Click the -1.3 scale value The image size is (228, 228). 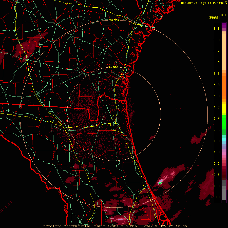tap(215, 186)
